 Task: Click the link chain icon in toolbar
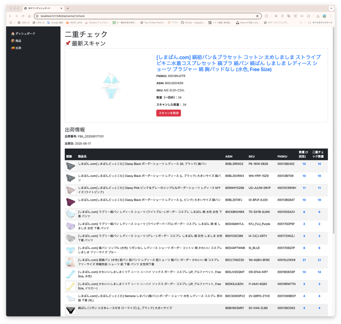(302, 16)
